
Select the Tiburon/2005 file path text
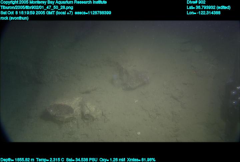37,8
